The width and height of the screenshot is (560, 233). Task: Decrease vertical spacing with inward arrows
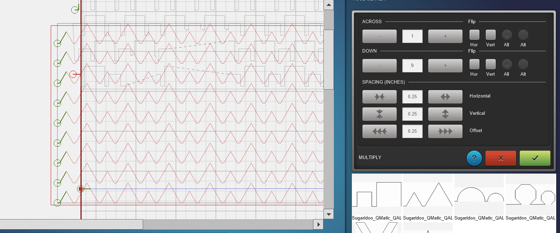[x=379, y=114]
